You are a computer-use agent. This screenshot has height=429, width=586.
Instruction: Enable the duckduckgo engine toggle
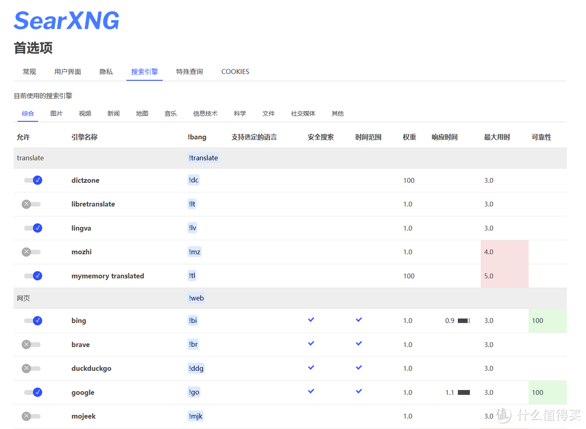click(31, 368)
